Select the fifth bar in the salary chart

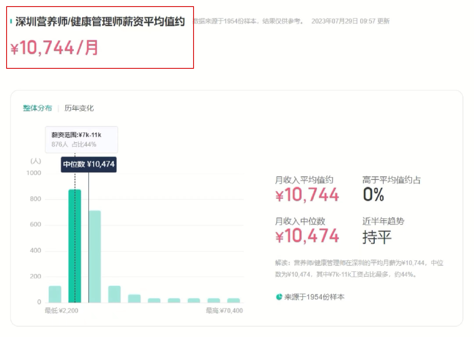click(x=134, y=298)
